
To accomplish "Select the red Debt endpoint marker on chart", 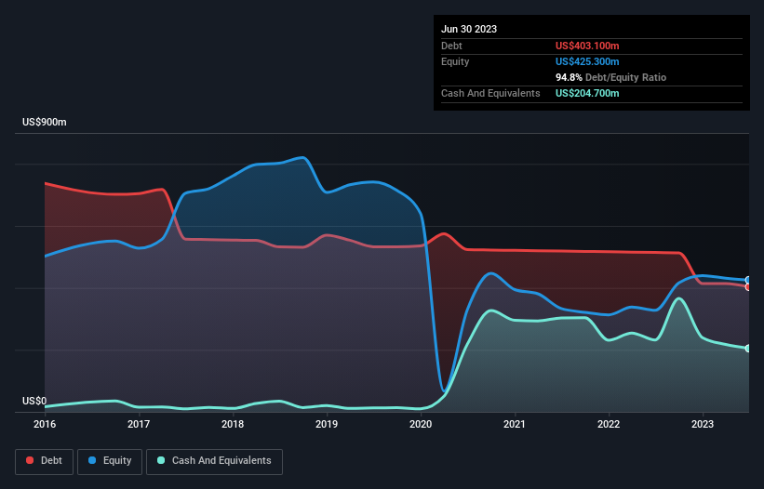I will click(748, 287).
